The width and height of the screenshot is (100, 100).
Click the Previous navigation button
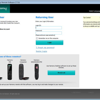76,92
